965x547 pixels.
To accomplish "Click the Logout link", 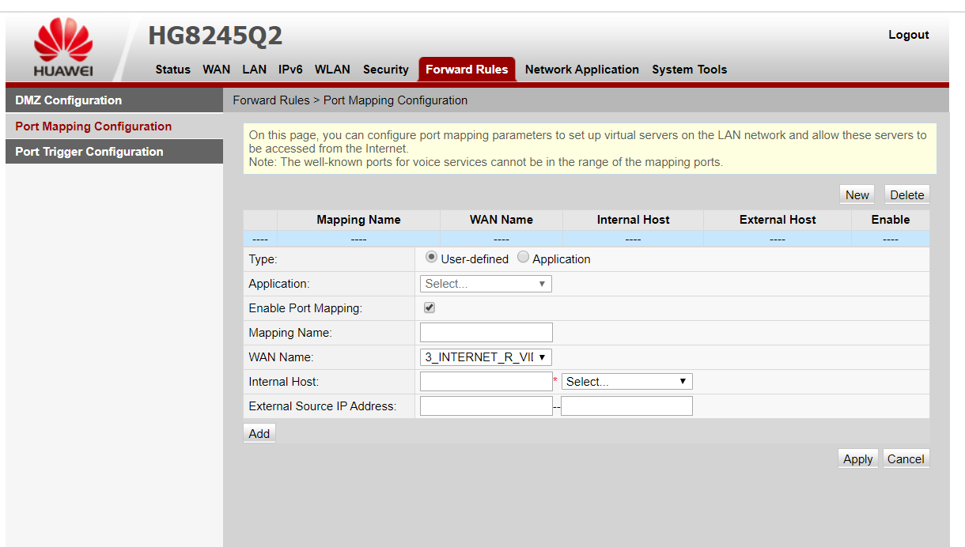I will (x=908, y=35).
